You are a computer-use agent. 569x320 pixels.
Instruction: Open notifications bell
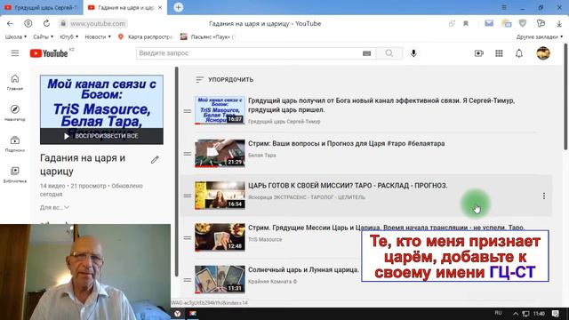click(x=519, y=53)
